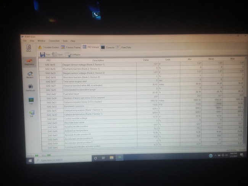The height and width of the screenshot is (186, 248).
Task: Select Time since engine start row
Action: coord(142,81)
